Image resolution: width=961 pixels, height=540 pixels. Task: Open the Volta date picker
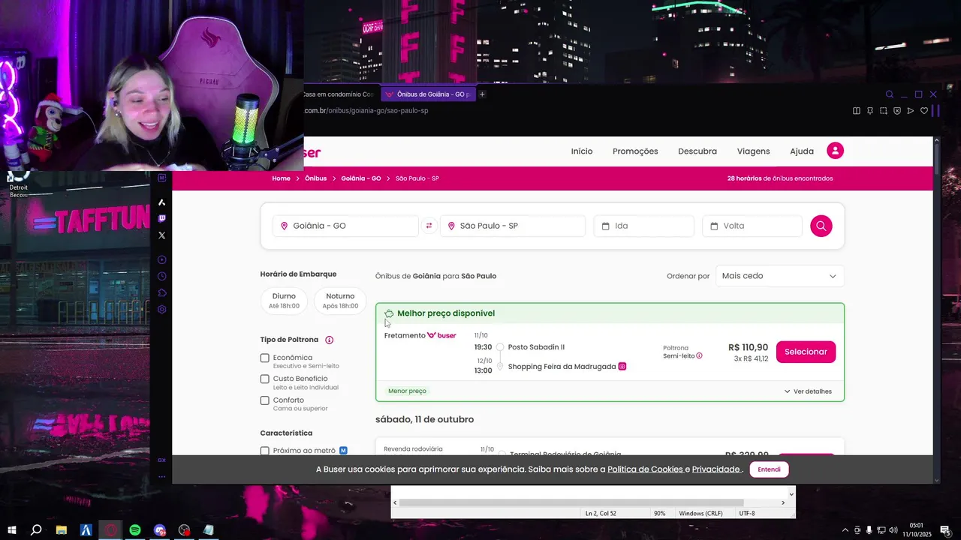(752, 226)
